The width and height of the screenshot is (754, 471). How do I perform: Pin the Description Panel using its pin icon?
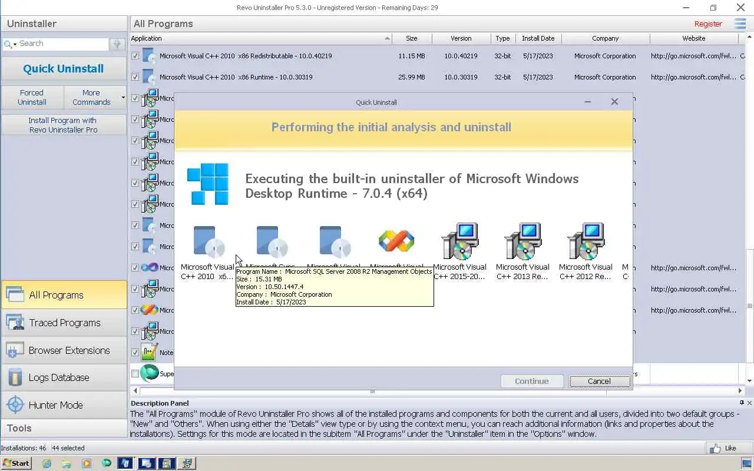(x=742, y=403)
